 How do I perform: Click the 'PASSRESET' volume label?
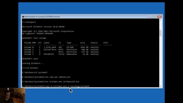point(49,54)
